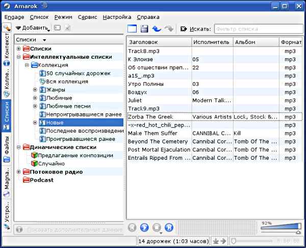Expand the Потоковое радио folder
The width and height of the screenshot is (306, 248).
point(19,172)
